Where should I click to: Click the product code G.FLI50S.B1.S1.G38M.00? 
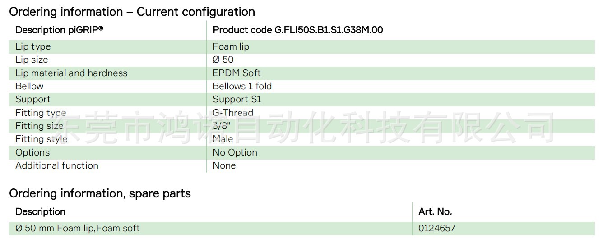298,30
